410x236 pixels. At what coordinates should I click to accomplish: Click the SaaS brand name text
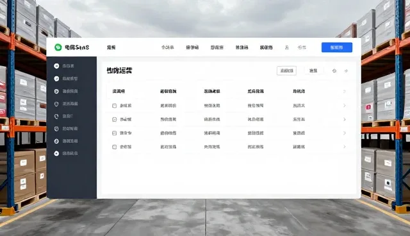click(77, 47)
